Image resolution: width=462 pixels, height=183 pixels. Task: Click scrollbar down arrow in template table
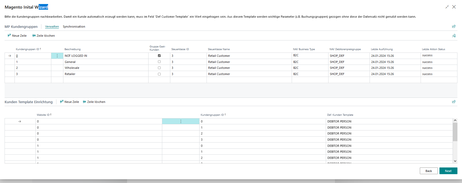(455, 161)
